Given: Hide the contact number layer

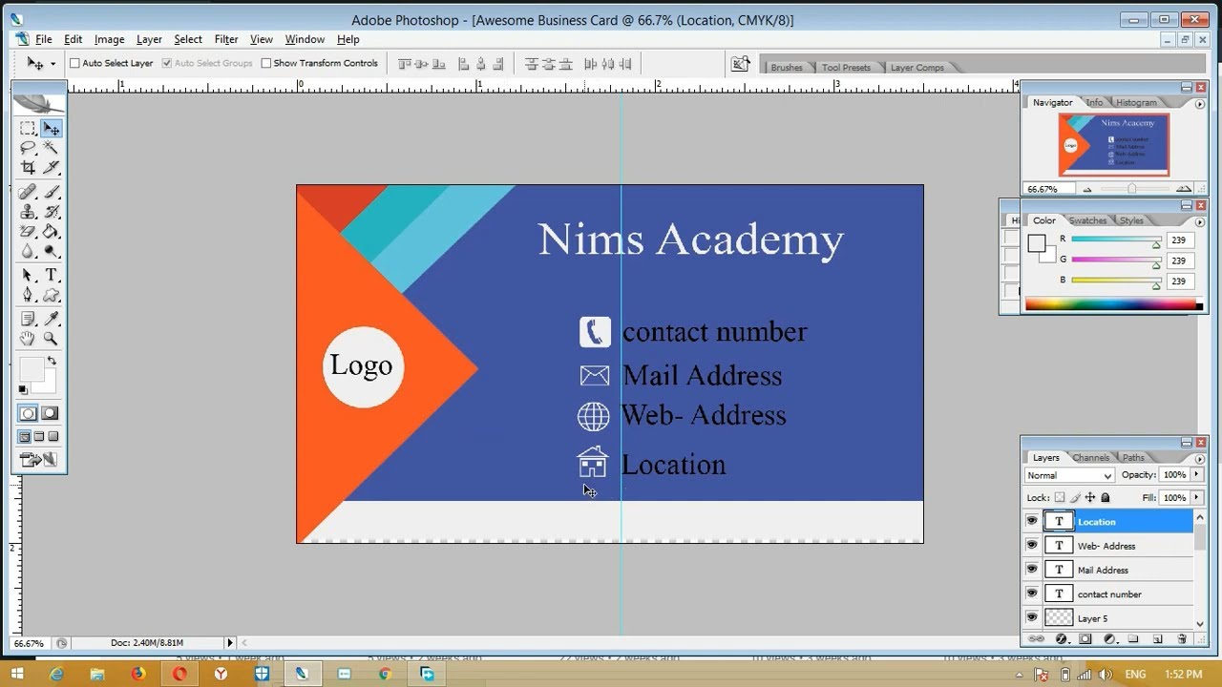Looking at the screenshot, I should click(x=1032, y=593).
